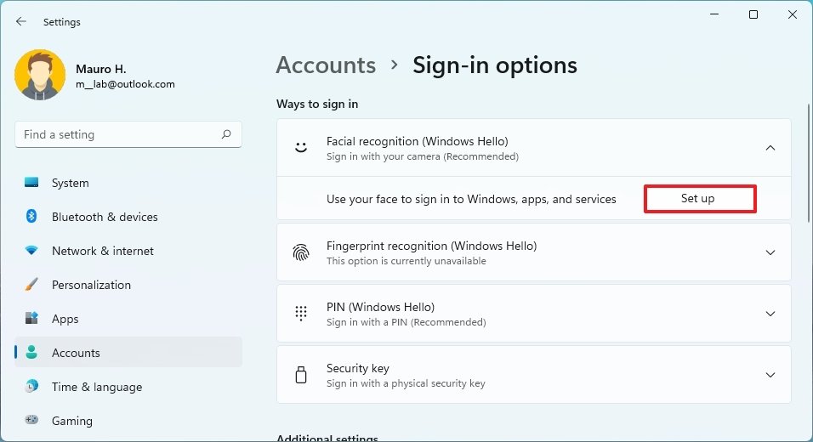The width and height of the screenshot is (813, 442).
Task: Minimize the Settings window
Action: 714,14
